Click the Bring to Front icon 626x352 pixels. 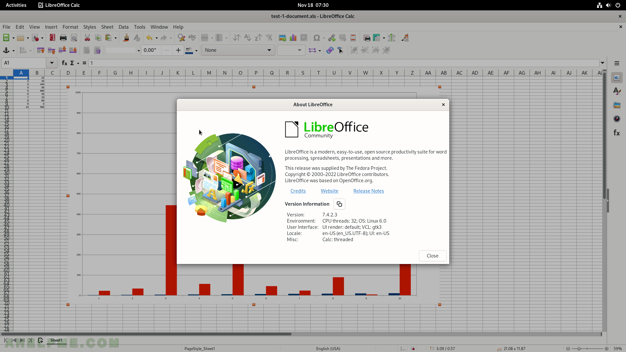[x=41, y=50]
